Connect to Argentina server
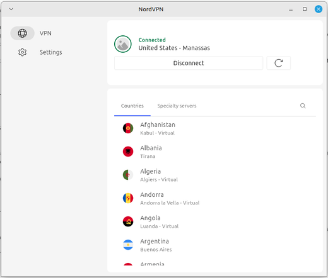 click(215, 245)
